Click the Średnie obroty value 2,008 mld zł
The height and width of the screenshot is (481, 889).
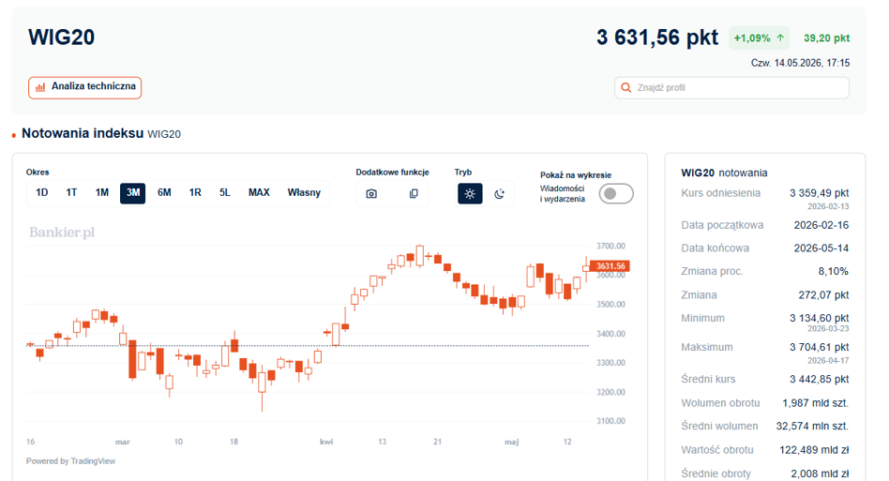click(x=820, y=473)
